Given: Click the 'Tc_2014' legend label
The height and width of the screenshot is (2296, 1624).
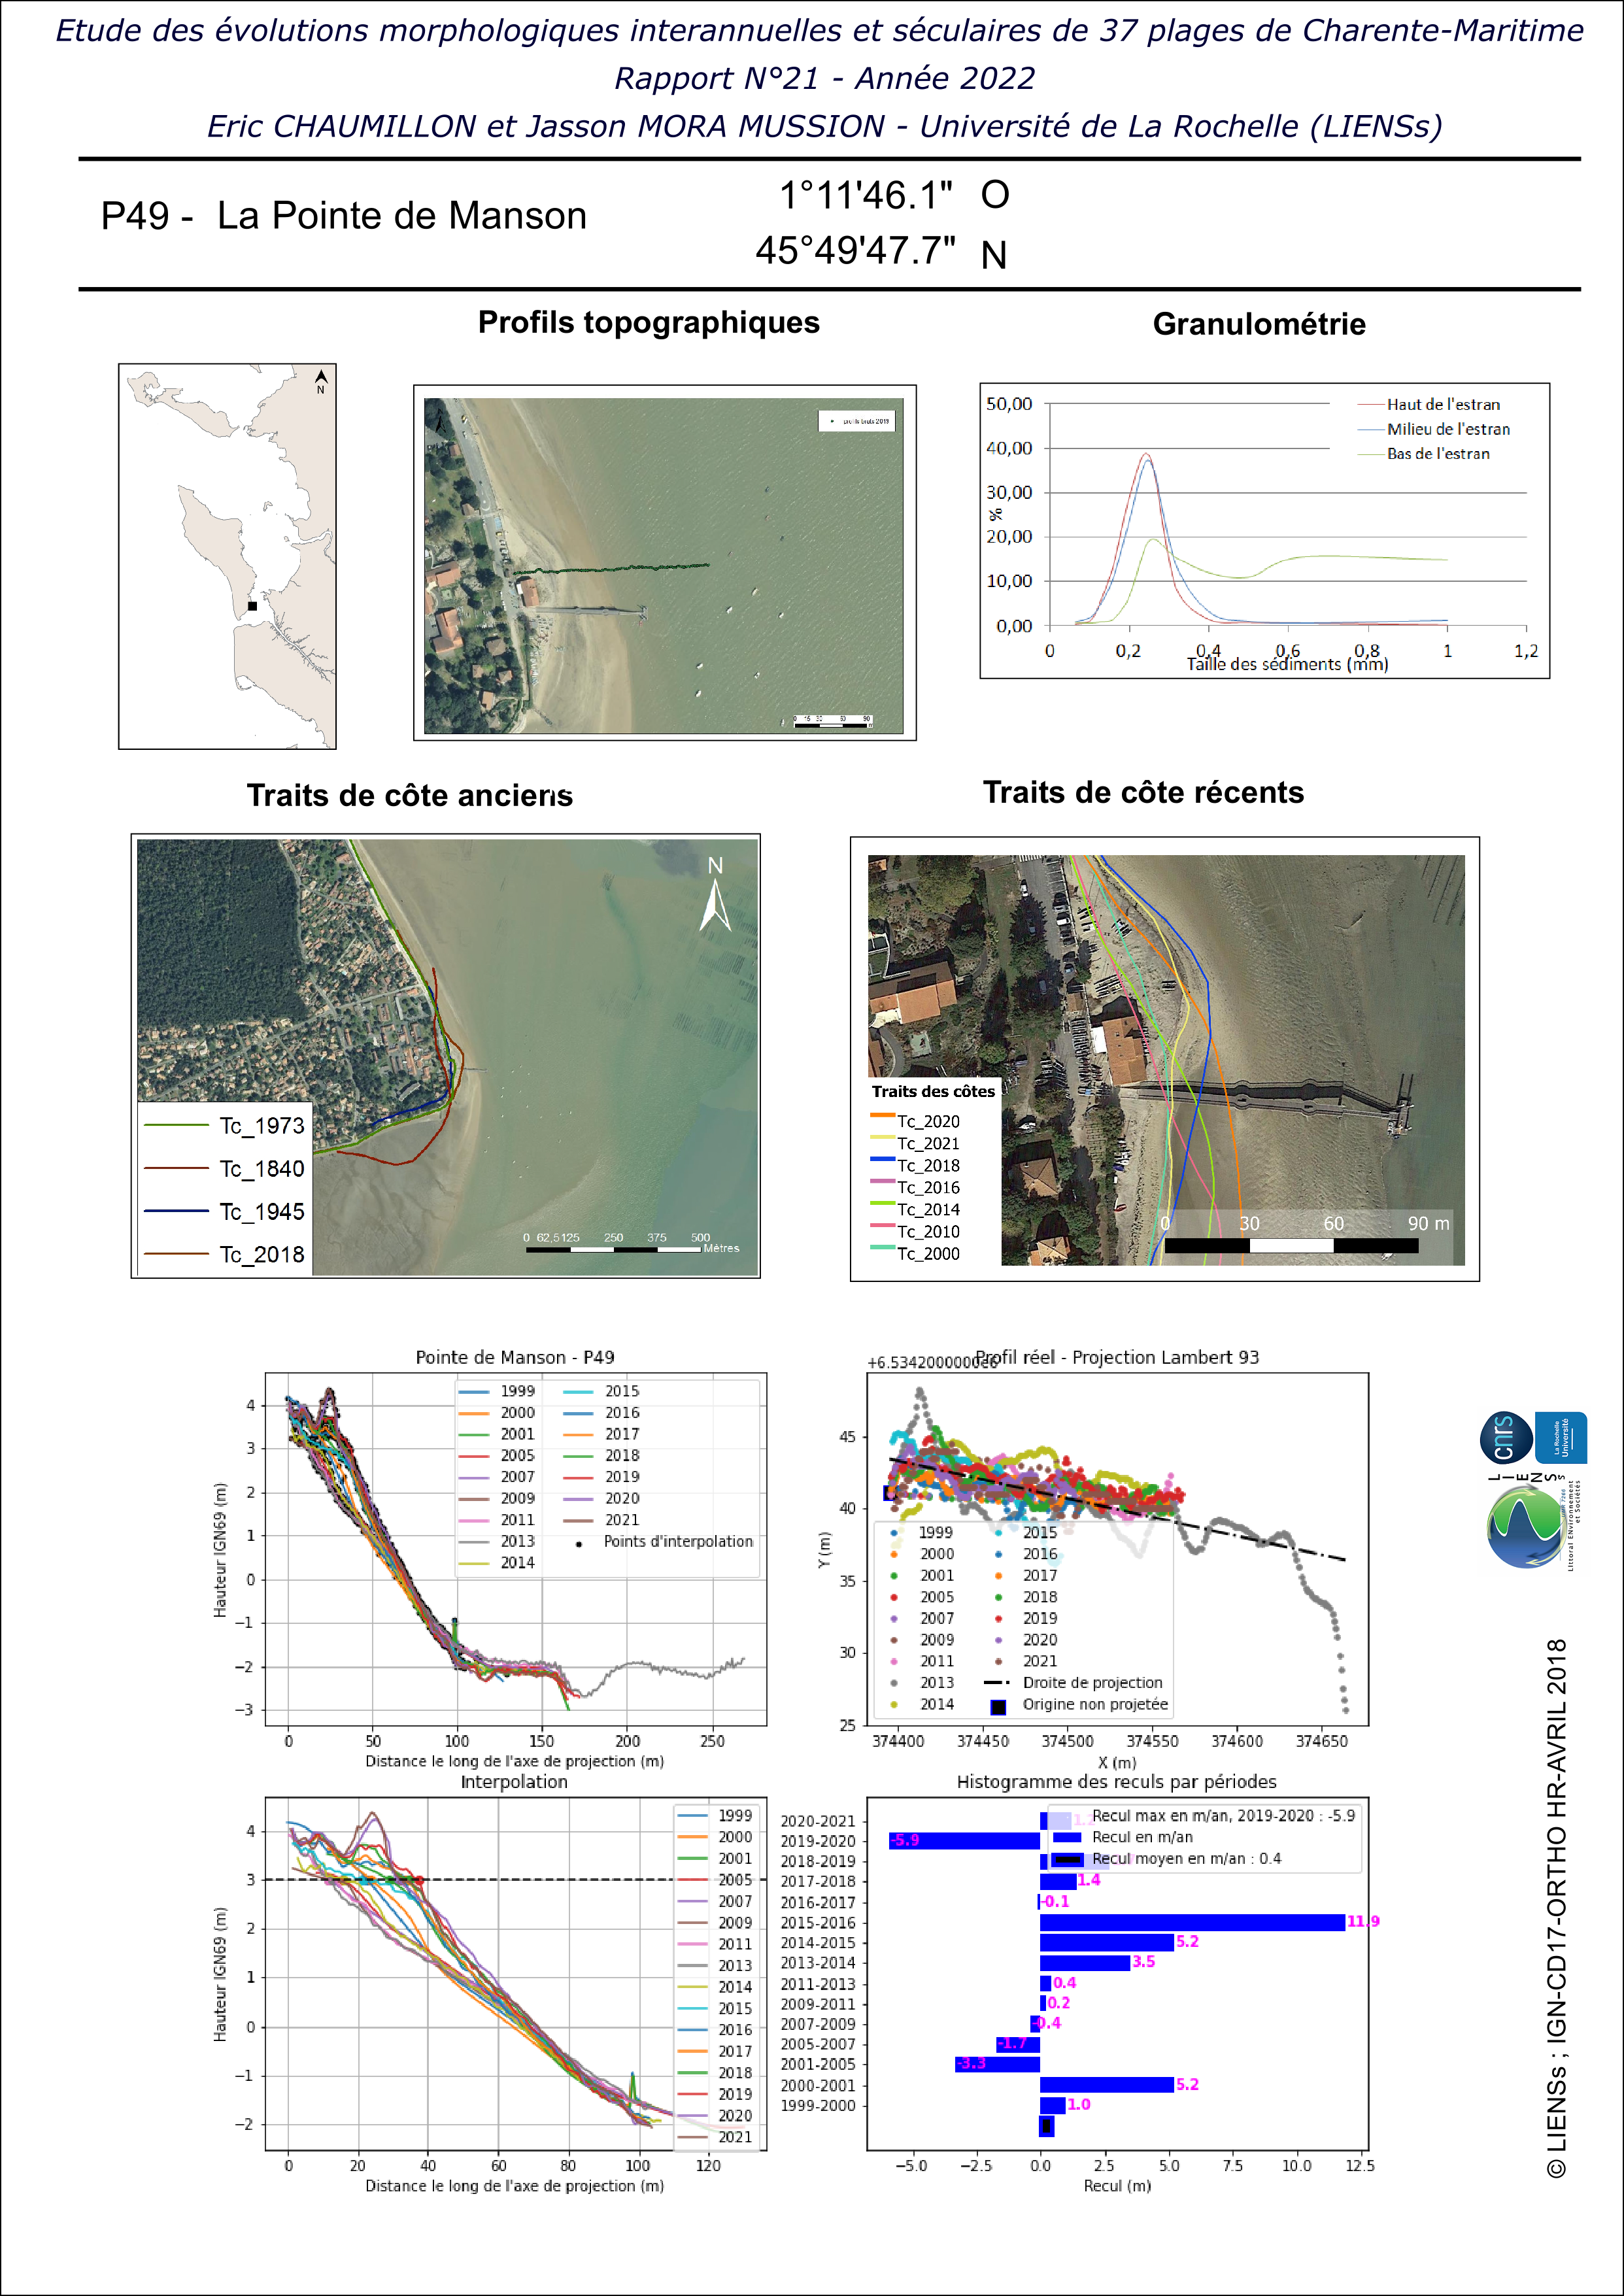Looking at the screenshot, I should 928,1209.
